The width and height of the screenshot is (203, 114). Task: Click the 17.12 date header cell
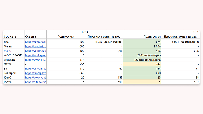click(85, 32)
